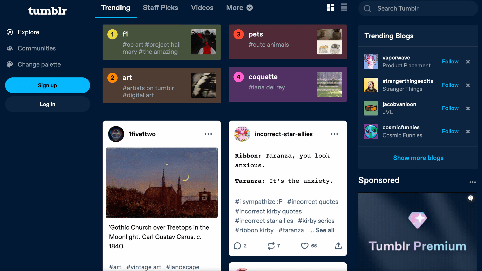Dismiss jacobvanloon blog suggestion

[x=468, y=108]
